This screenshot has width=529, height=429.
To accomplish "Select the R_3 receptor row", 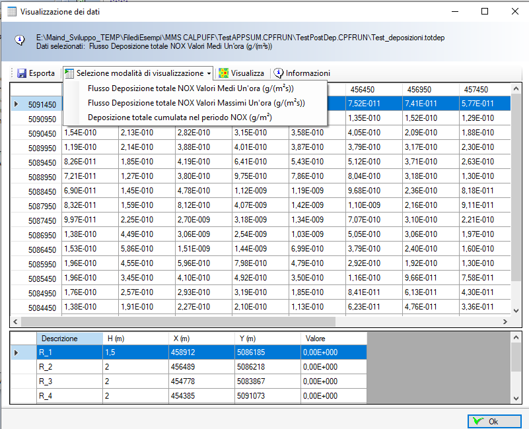I will click(46, 381).
